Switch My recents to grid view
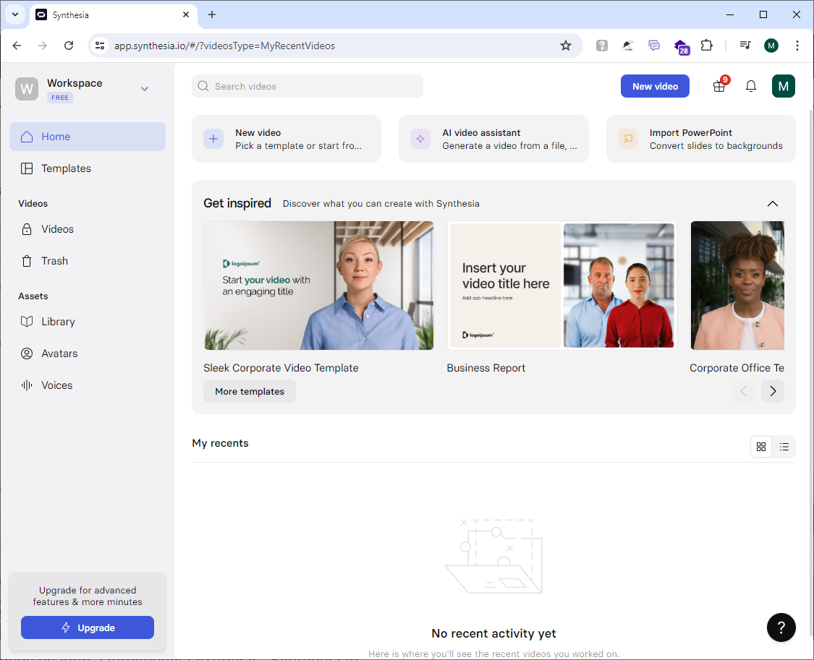This screenshot has width=814, height=660. (761, 447)
